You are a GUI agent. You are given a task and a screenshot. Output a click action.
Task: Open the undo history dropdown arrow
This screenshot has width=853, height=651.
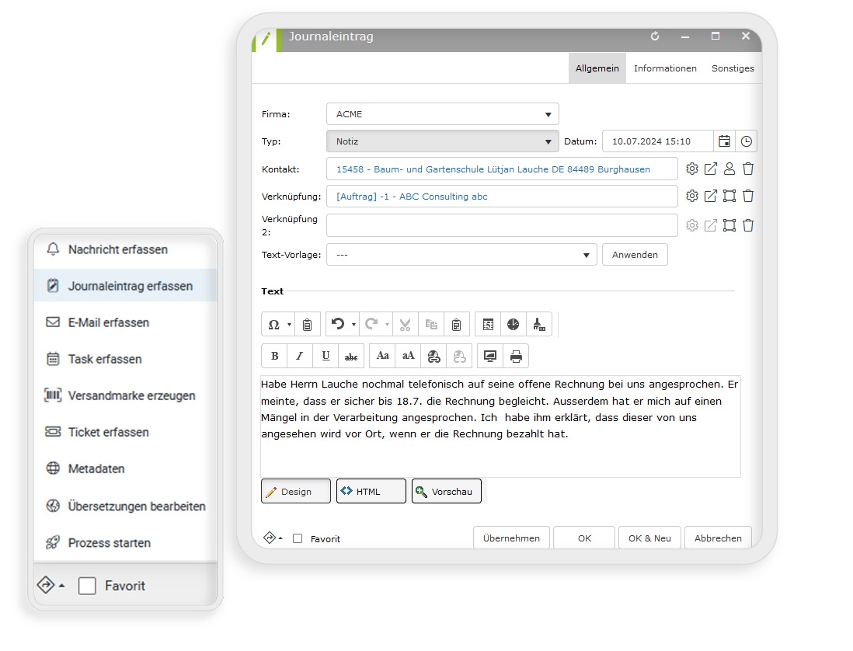[x=353, y=325]
